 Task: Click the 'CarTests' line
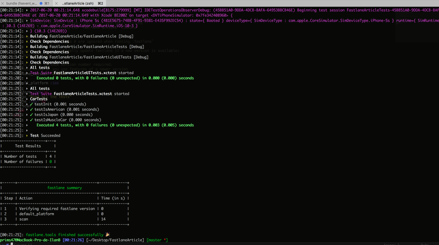click(39, 99)
